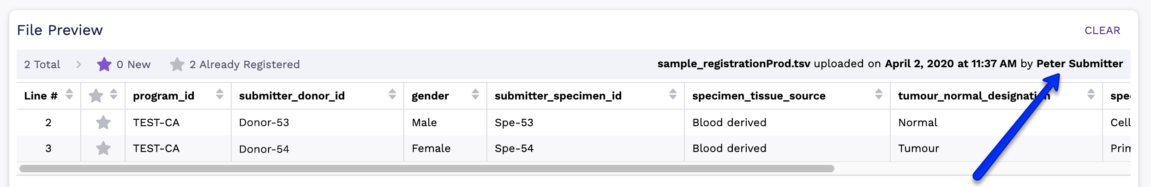Click the horizontal table scrollbar
This screenshot has height=187, width=1151.
(426, 169)
